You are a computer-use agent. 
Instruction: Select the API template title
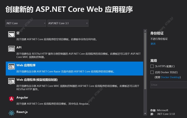tap(19, 47)
